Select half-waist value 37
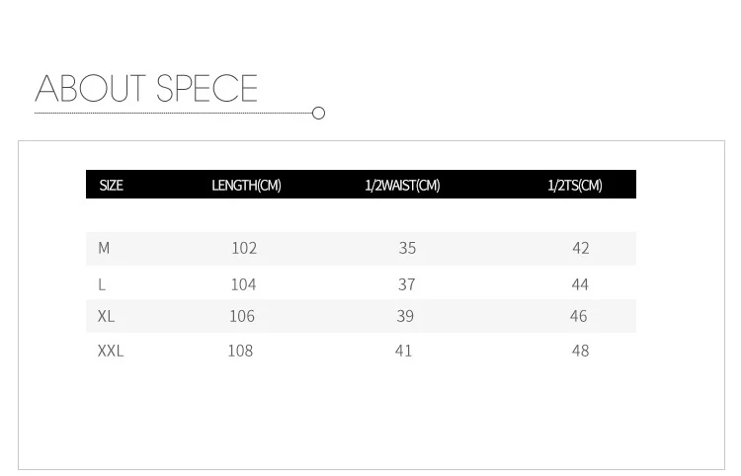Viewport: 741px width, 476px height. click(x=407, y=284)
